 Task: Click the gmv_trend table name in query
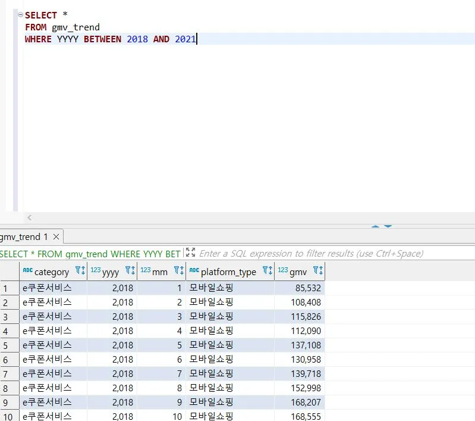pyautogui.click(x=76, y=27)
